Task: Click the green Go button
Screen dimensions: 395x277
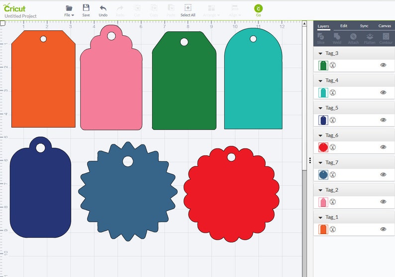Action: coord(258,8)
